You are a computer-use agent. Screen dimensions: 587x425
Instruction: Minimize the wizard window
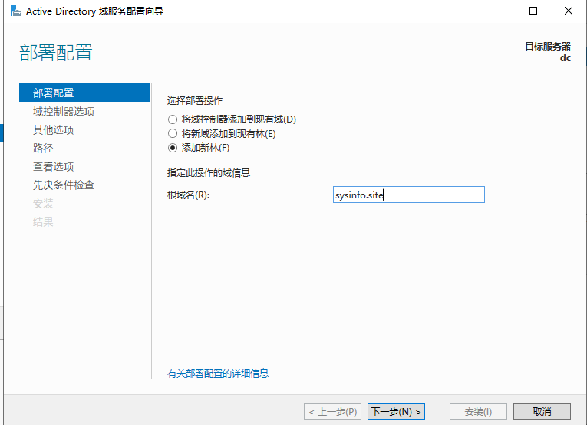point(499,11)
